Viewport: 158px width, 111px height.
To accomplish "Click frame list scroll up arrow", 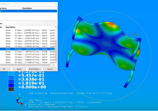I will pyautogui.click(x=56, y=27).
